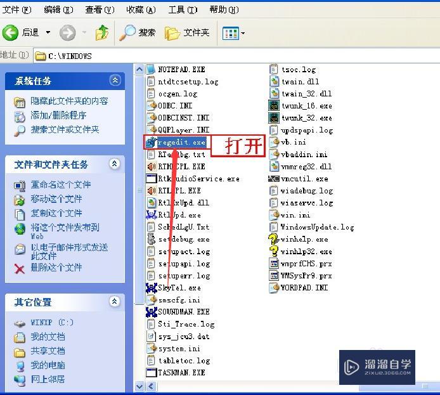
Task: Open the 网上邻居 network icon
Action: (x=20, y=380)
